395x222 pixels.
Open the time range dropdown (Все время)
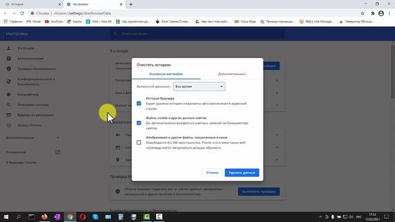[199, 86]
